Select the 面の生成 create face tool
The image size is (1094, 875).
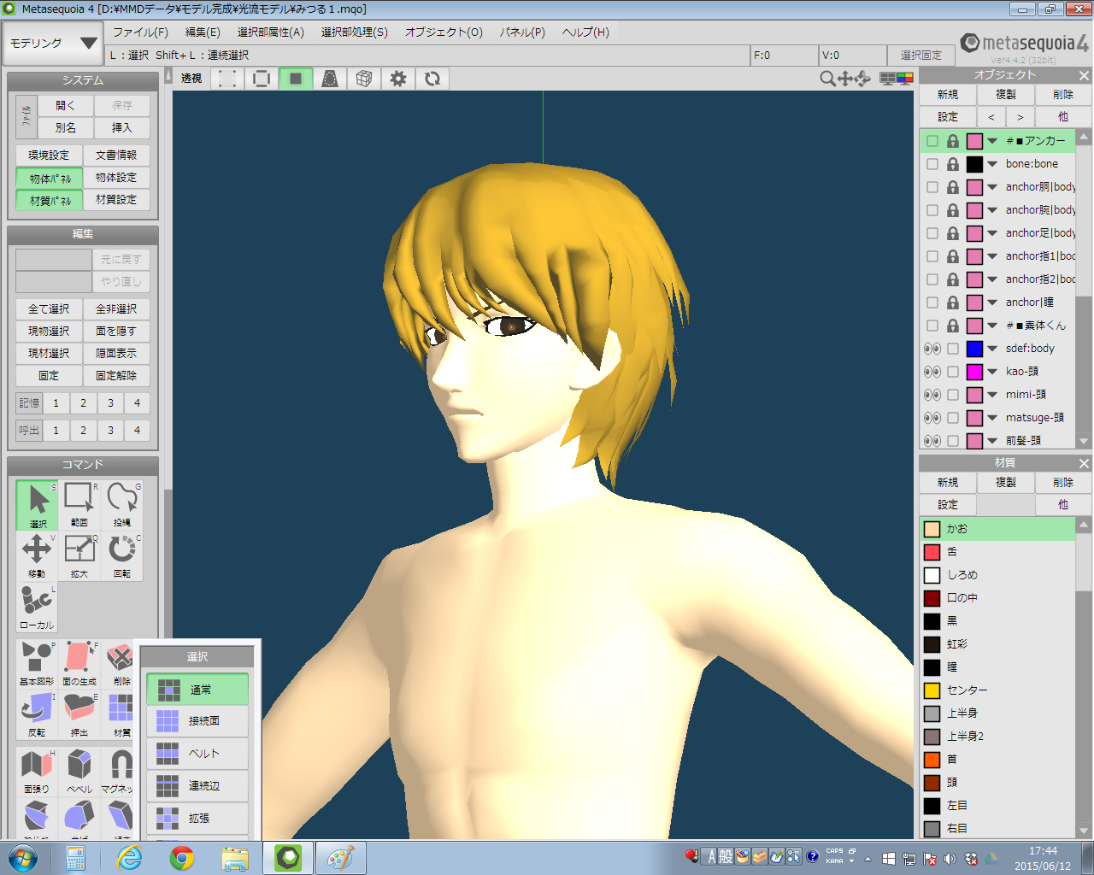[79, 664]
